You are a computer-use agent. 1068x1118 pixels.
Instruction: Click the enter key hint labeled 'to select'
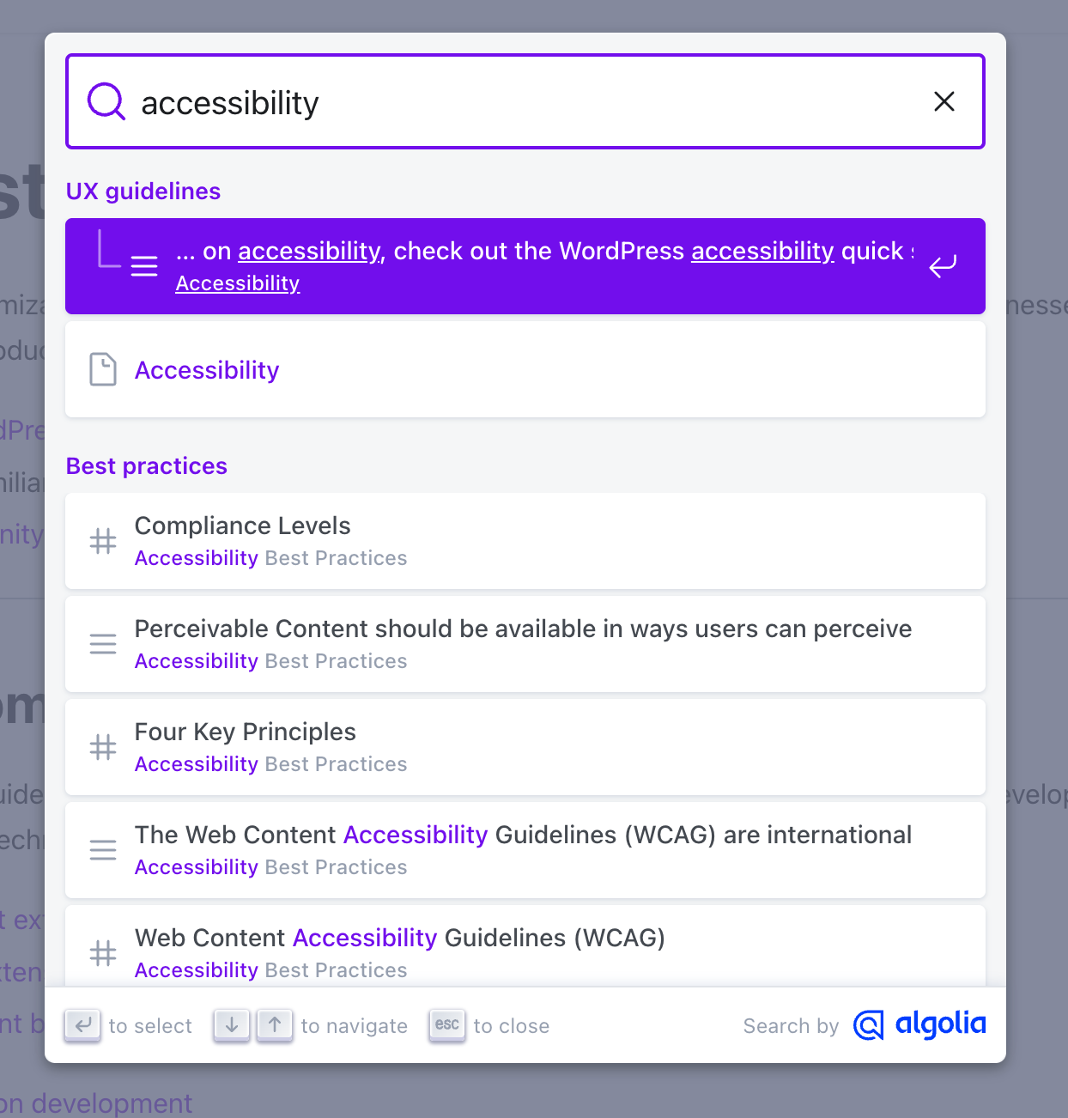[82, 1024]
